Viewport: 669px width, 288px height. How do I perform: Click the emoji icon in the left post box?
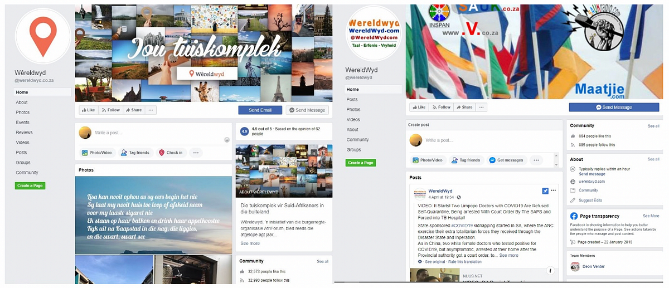click(x=227, y=140)
